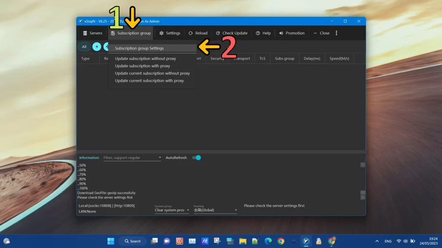This screenshot has height=248, width=442.
Task: Open the v2rayN system tray icon
Action: tap(306, 241)
